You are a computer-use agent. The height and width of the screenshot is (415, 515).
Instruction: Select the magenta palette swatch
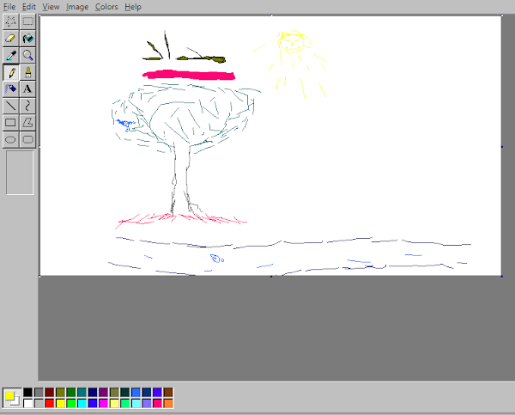click(x=104, y=403)
